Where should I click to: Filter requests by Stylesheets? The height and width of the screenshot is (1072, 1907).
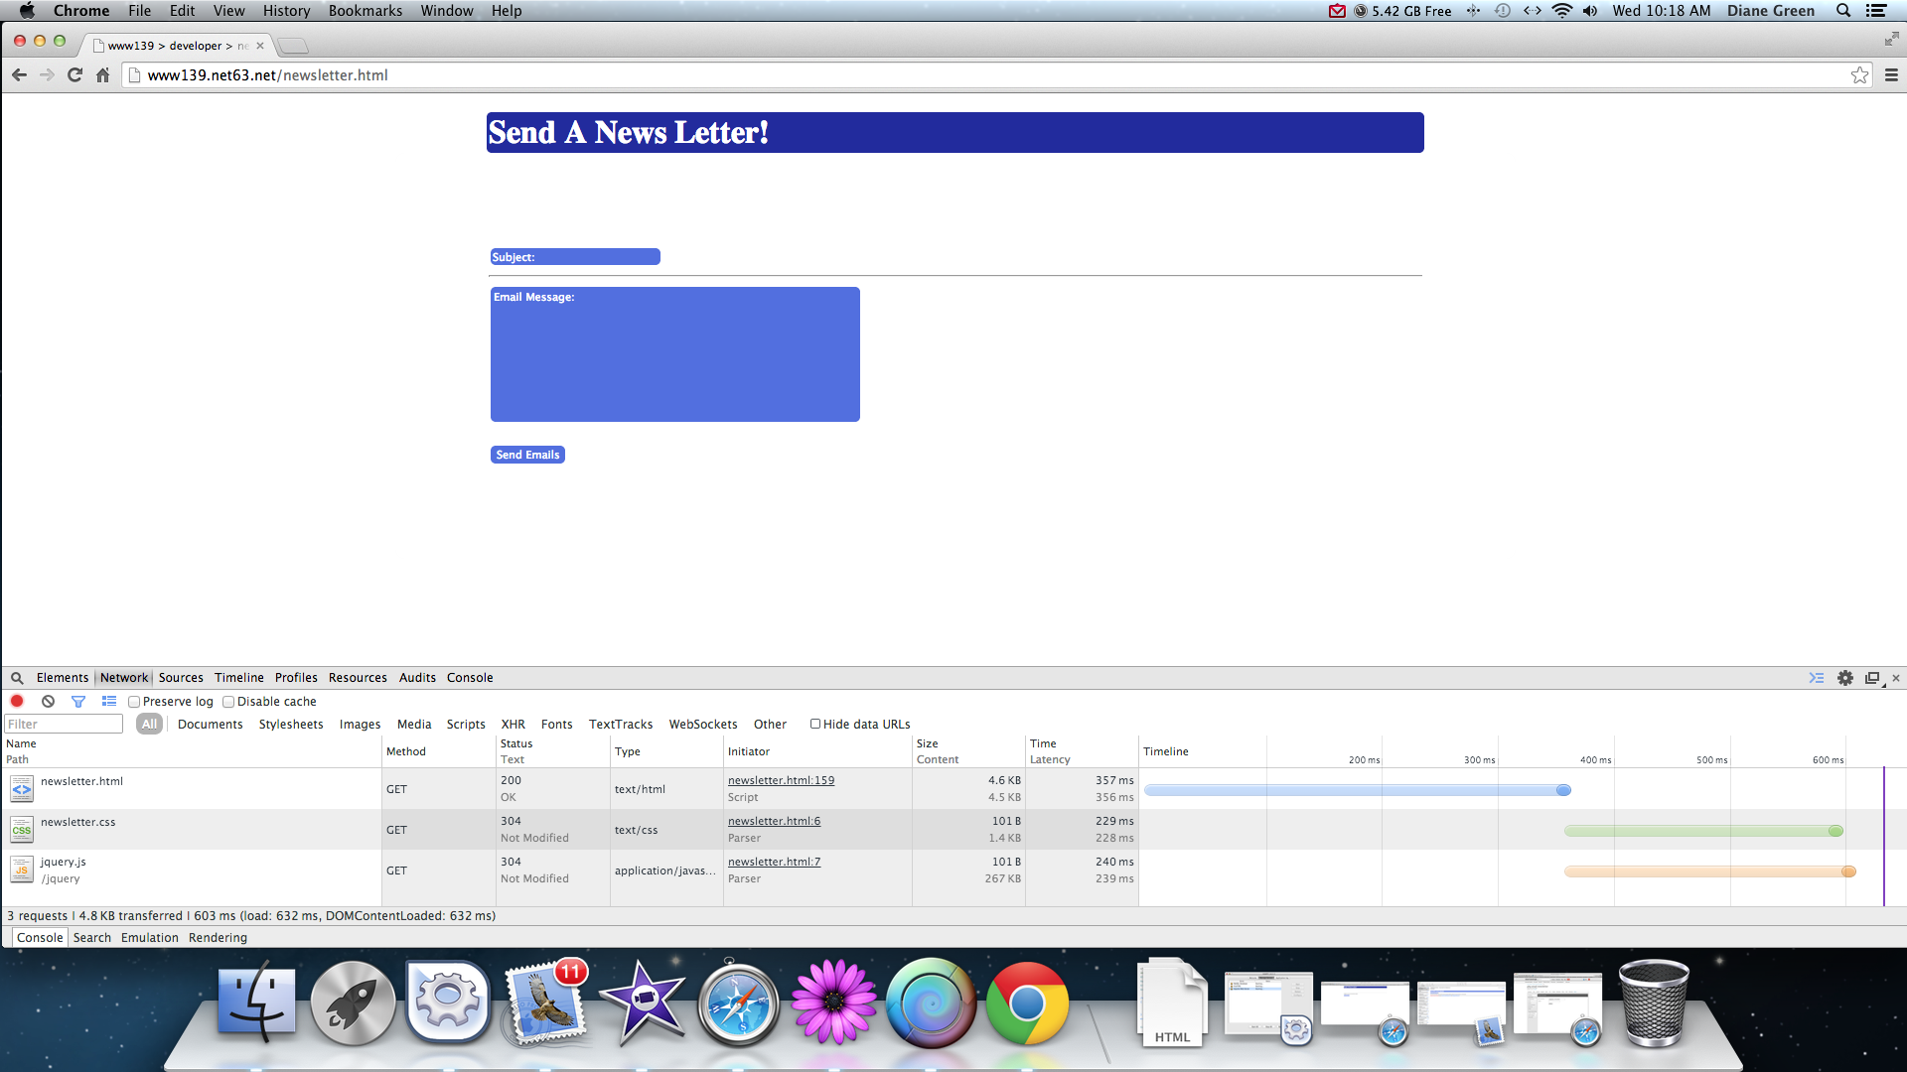click(291, 724)
